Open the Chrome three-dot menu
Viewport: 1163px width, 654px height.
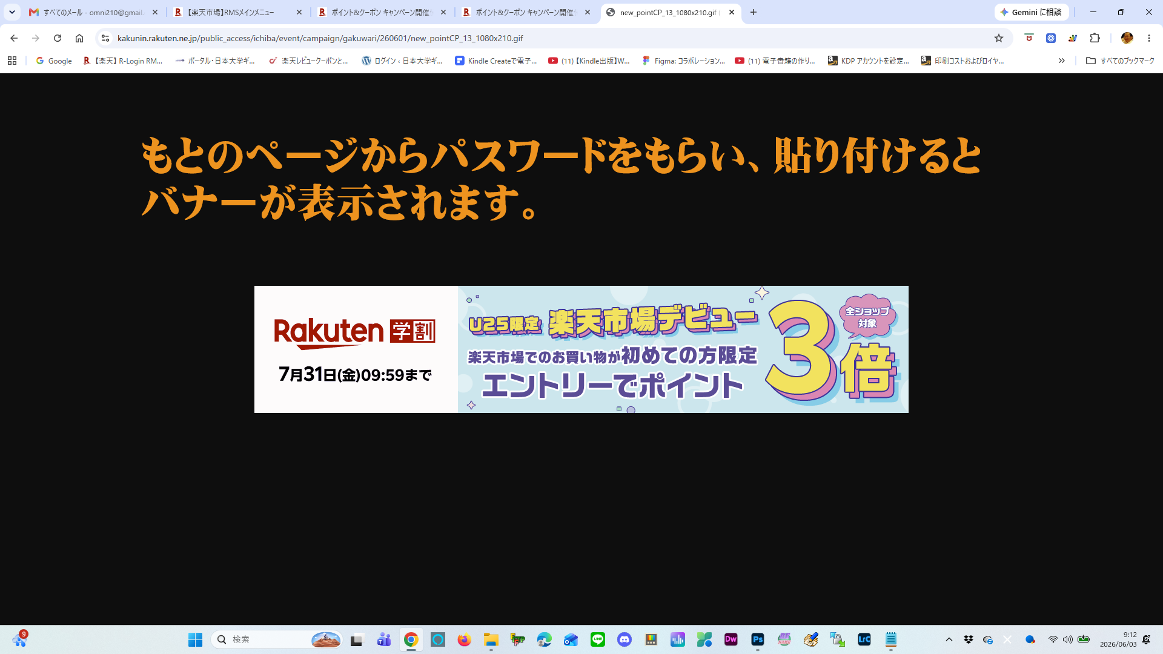click(1149, 38)
